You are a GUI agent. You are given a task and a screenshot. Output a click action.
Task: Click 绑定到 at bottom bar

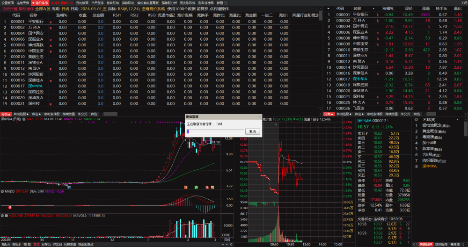pyautogui.click(x=57, y=244)
